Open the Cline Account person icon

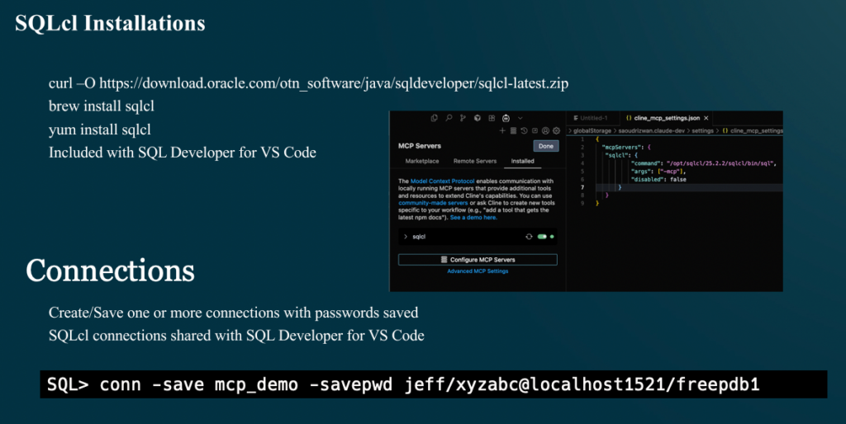[545, 130]
